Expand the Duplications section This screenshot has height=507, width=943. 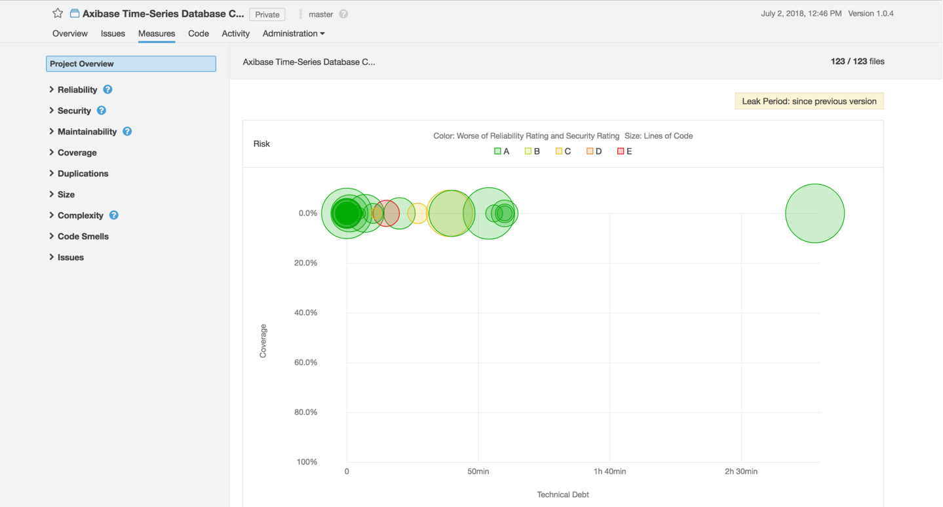79,174
